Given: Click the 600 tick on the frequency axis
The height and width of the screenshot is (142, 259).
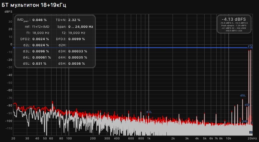Looking at the screenshot, I should coord(131,138).
